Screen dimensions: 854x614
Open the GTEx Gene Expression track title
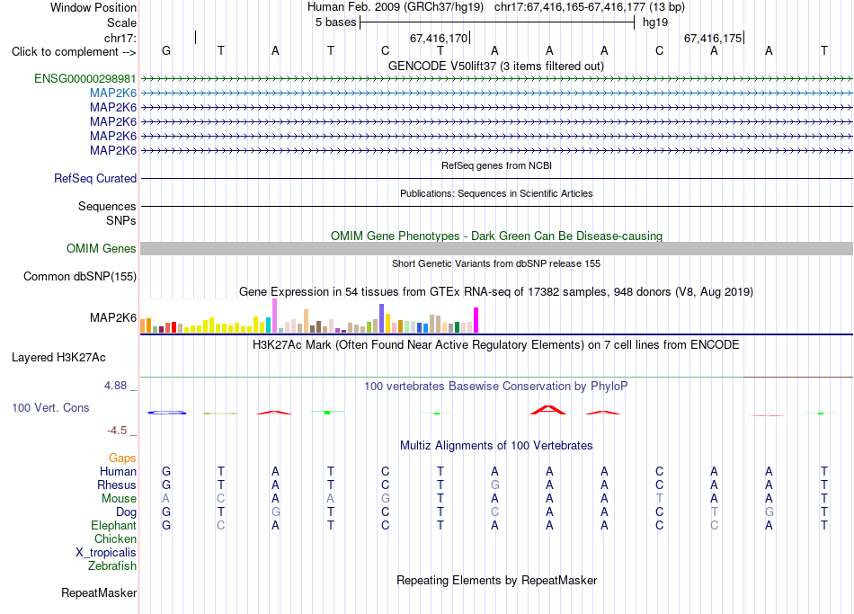[496, 291]
